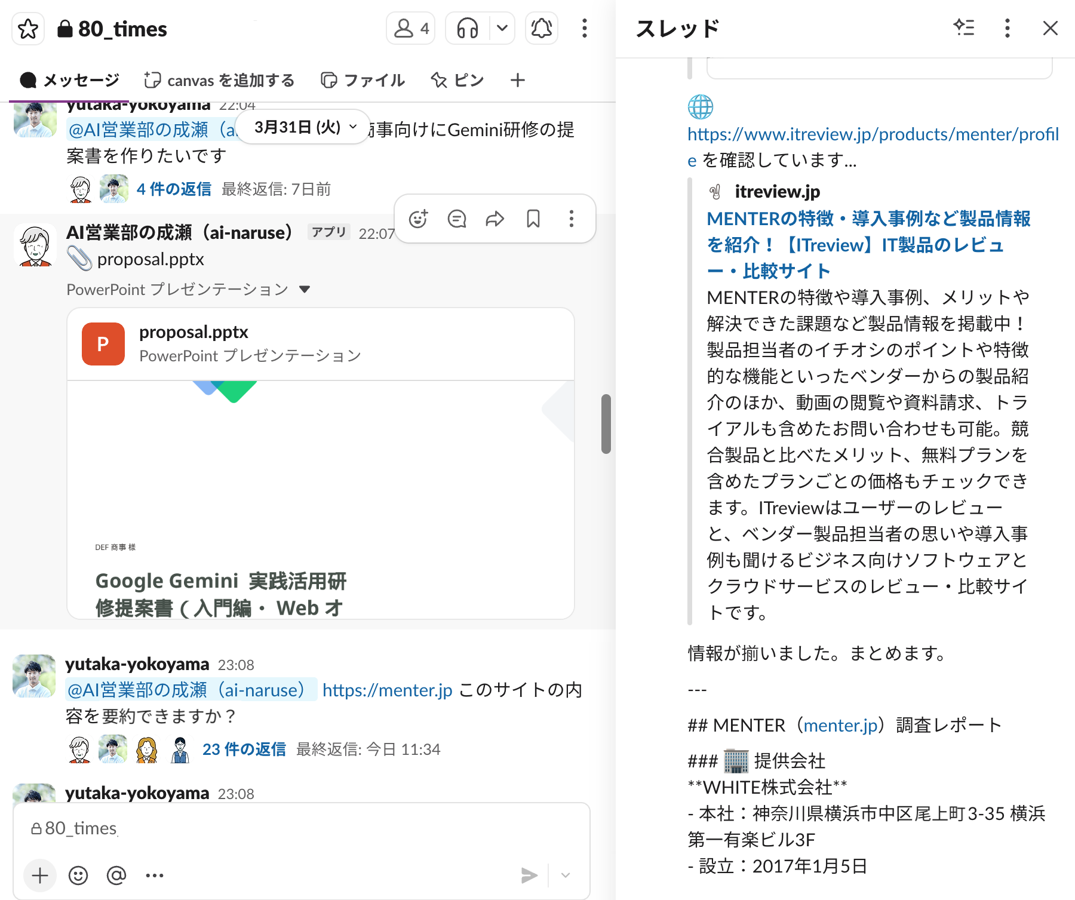
Task: Open the menter.jp link in report heading
Action: [x=840, y=726]
